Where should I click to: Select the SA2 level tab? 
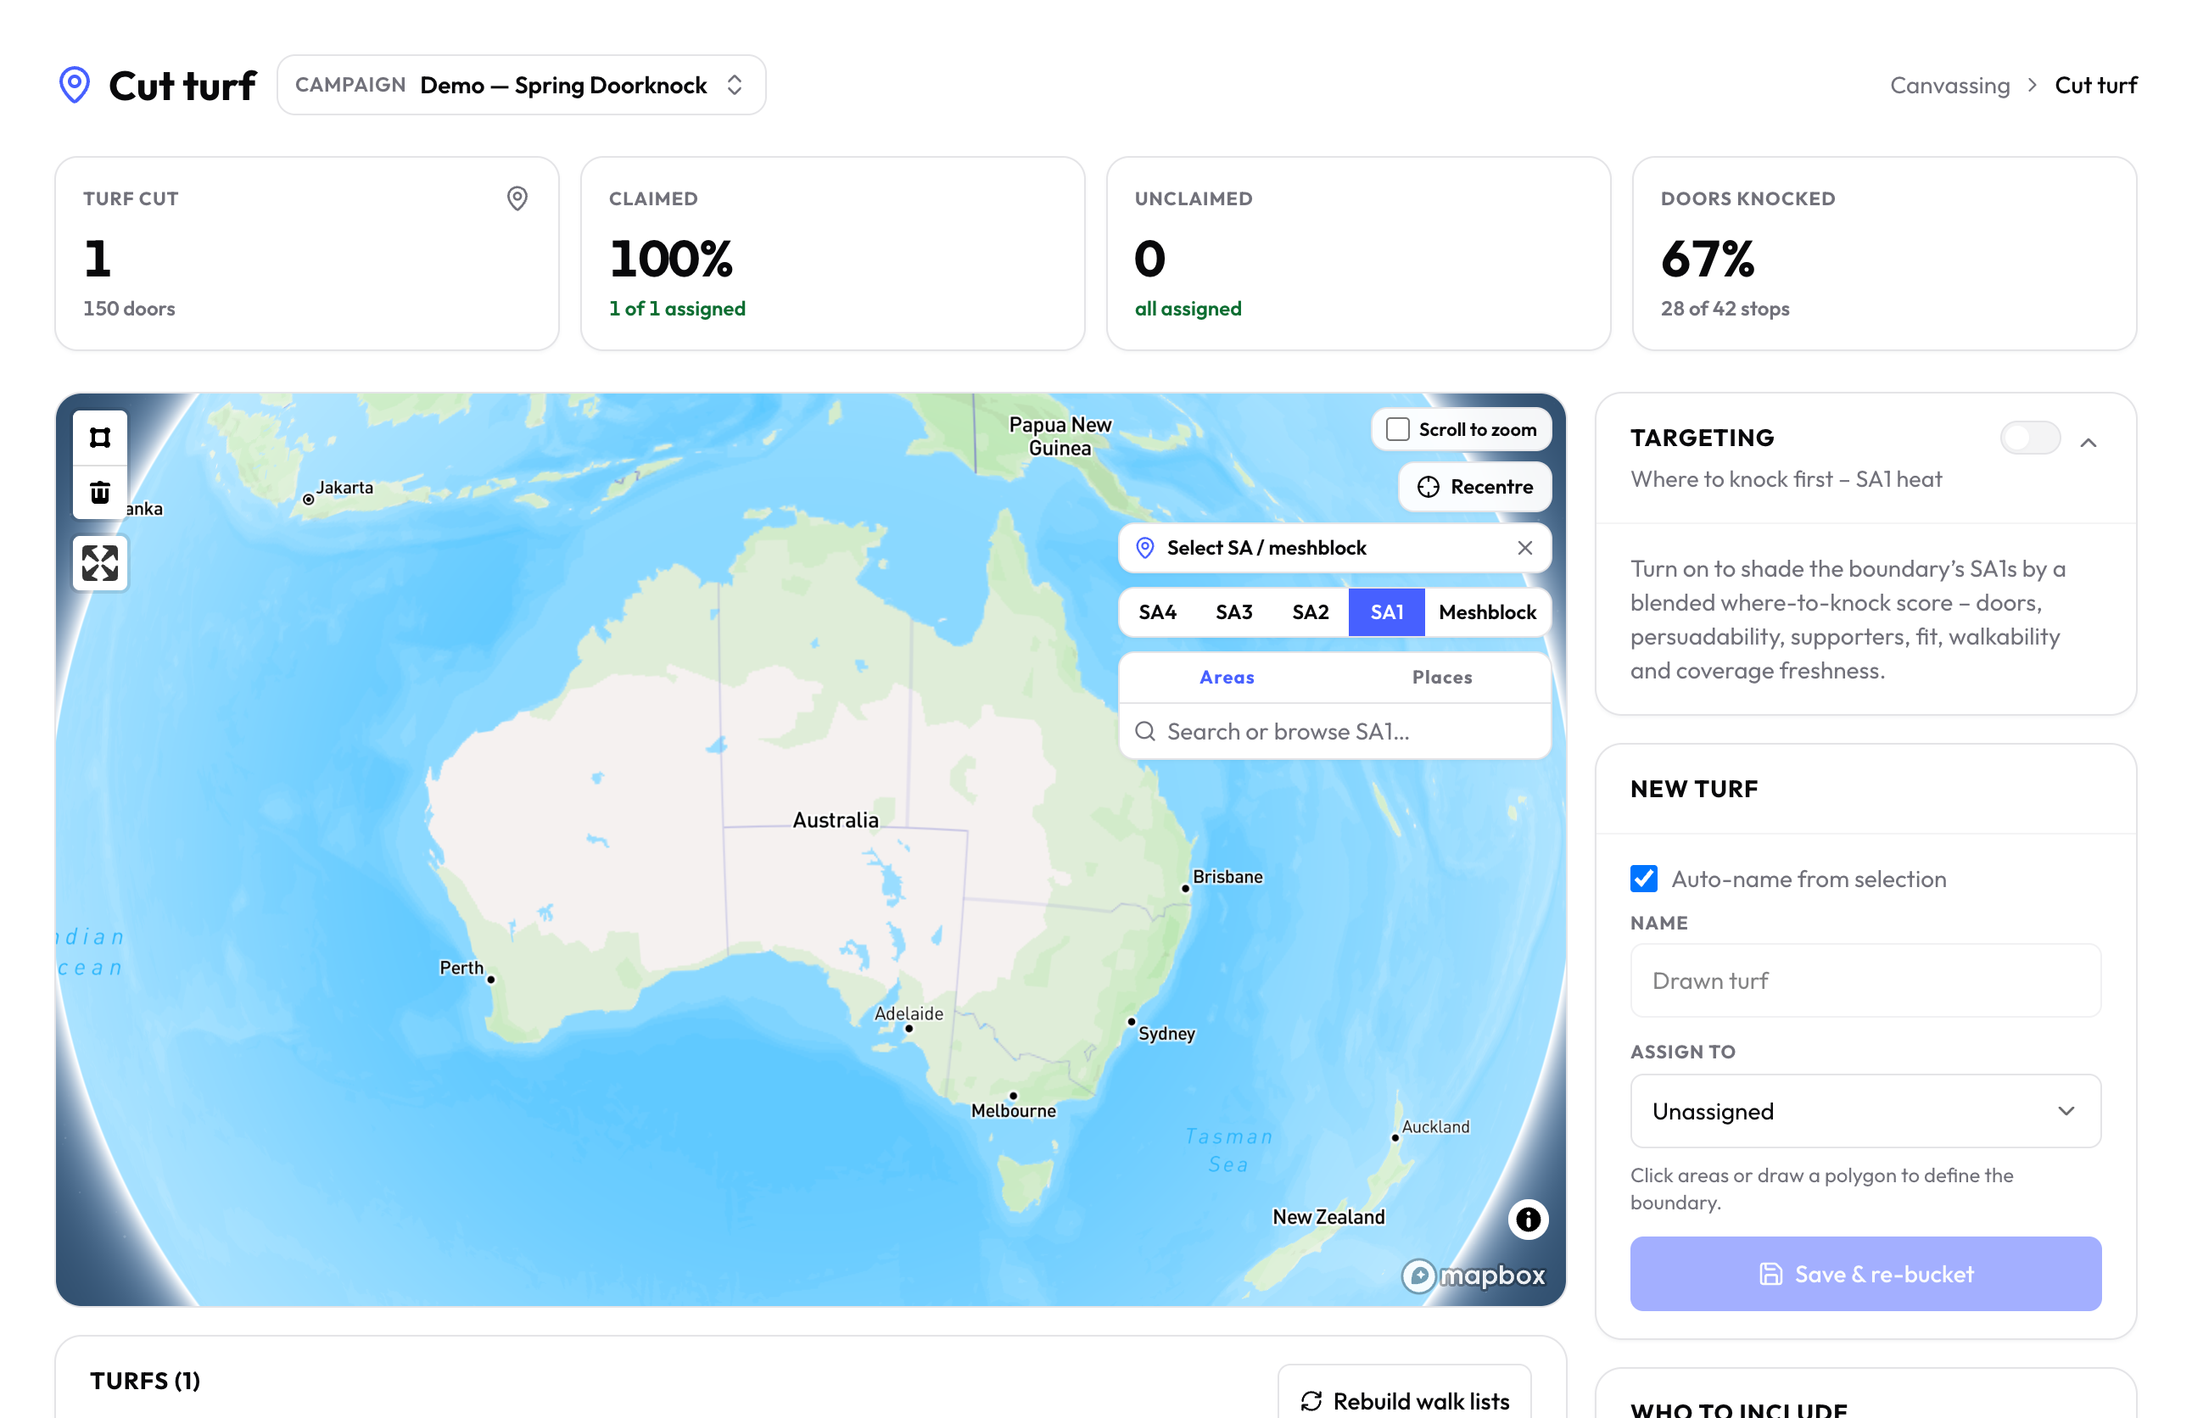[x=1311, y=612]
